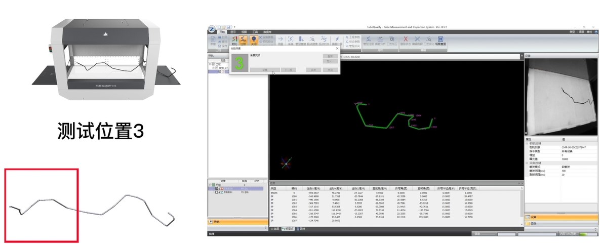Click the red X delete icon

tap(406, 40)
